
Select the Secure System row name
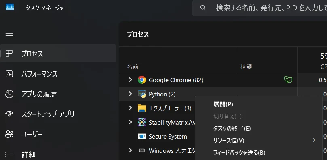coord(168,137)
